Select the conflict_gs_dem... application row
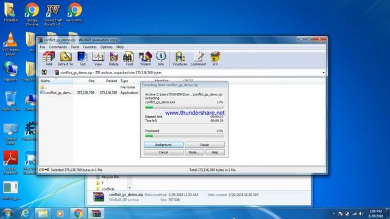This screenshot has width=390, height=219. [x=90, y=92]
